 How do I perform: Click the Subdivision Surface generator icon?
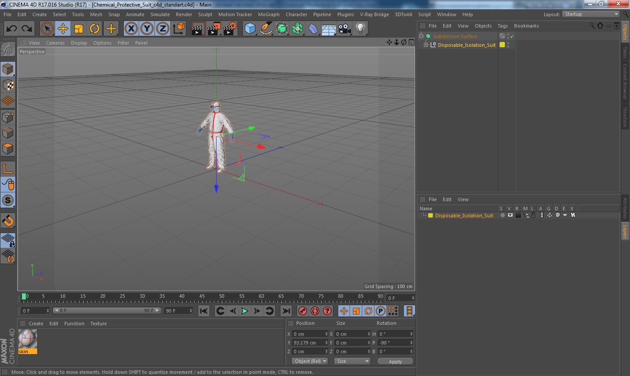click(x=282, y=29)
